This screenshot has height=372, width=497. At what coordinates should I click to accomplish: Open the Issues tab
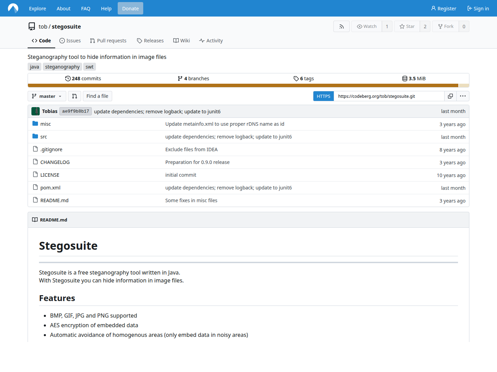pos(70,41)
